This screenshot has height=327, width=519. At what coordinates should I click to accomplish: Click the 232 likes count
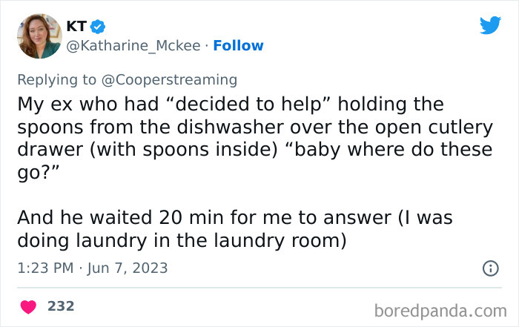(61, 305)
